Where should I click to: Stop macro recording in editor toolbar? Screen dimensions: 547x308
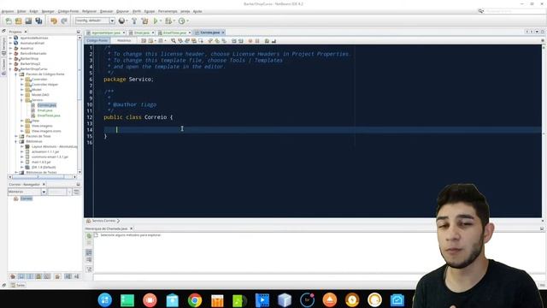point(257,41)
